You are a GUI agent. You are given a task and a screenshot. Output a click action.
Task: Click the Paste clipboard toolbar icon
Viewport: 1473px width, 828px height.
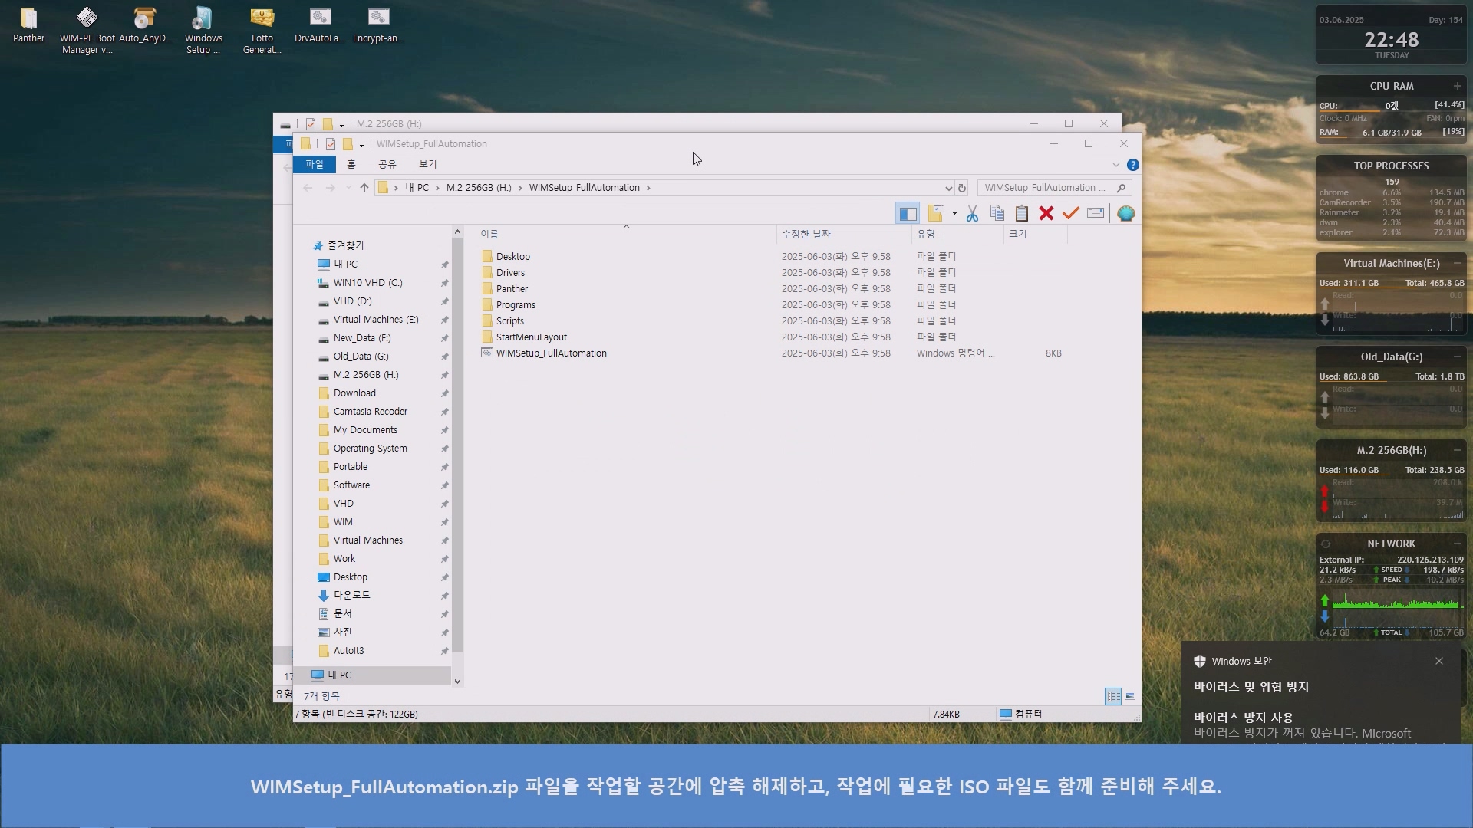click(1021, 214)
